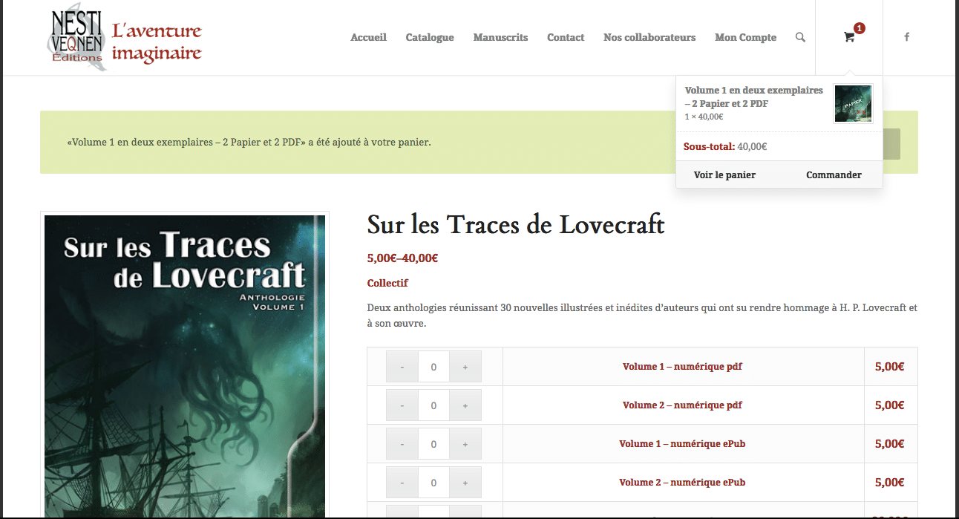Open Nos collaborateurs menu item

[x=649, y=37]
